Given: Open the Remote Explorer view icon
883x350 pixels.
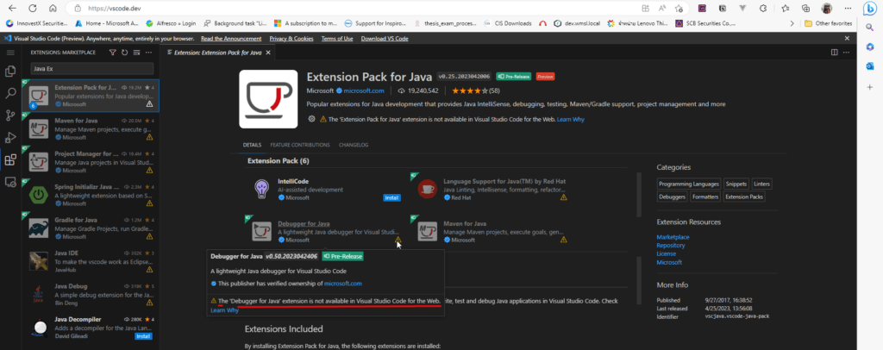Looking at the screenshot, I should pos(9,182).
